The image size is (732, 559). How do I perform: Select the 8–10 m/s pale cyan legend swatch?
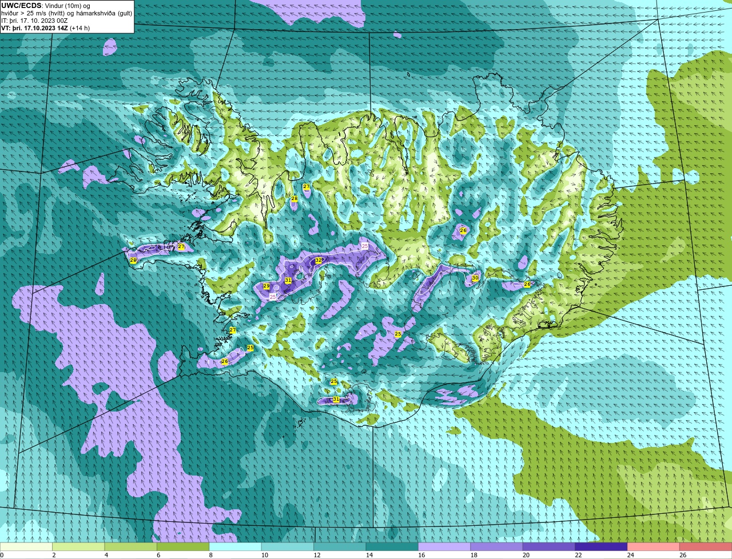click(236, 546)
